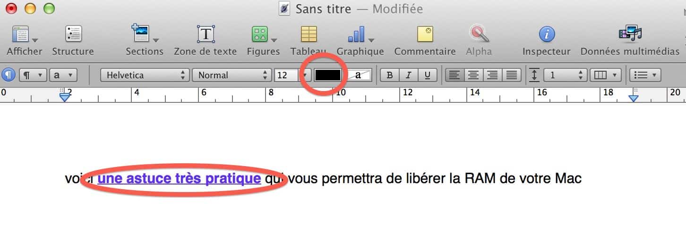Follow the 'une astuce très pratique' hyperlink

[x=179, y=178]
